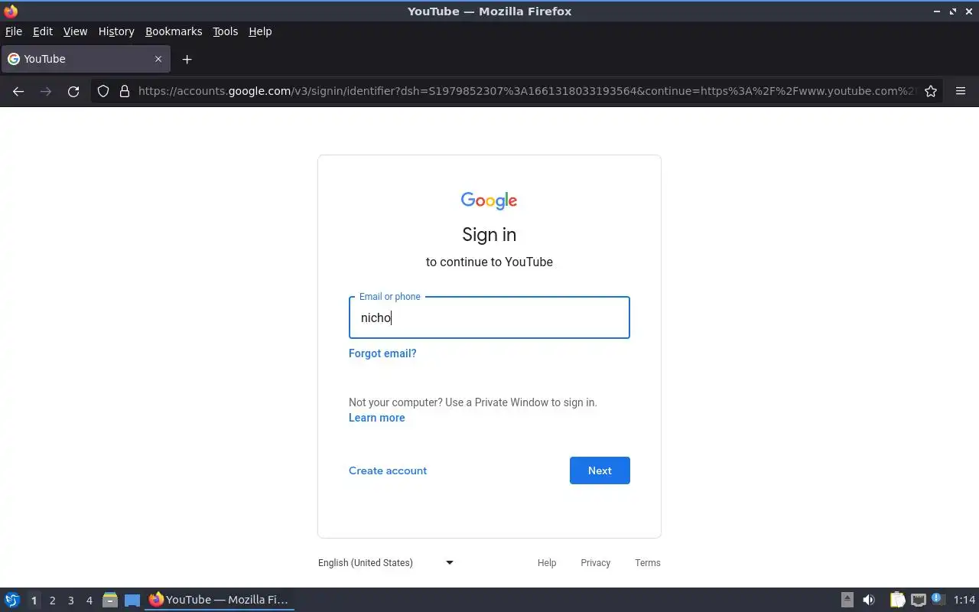The image size is (979, 612).
Task: Open the View menu
Action: 75,31
